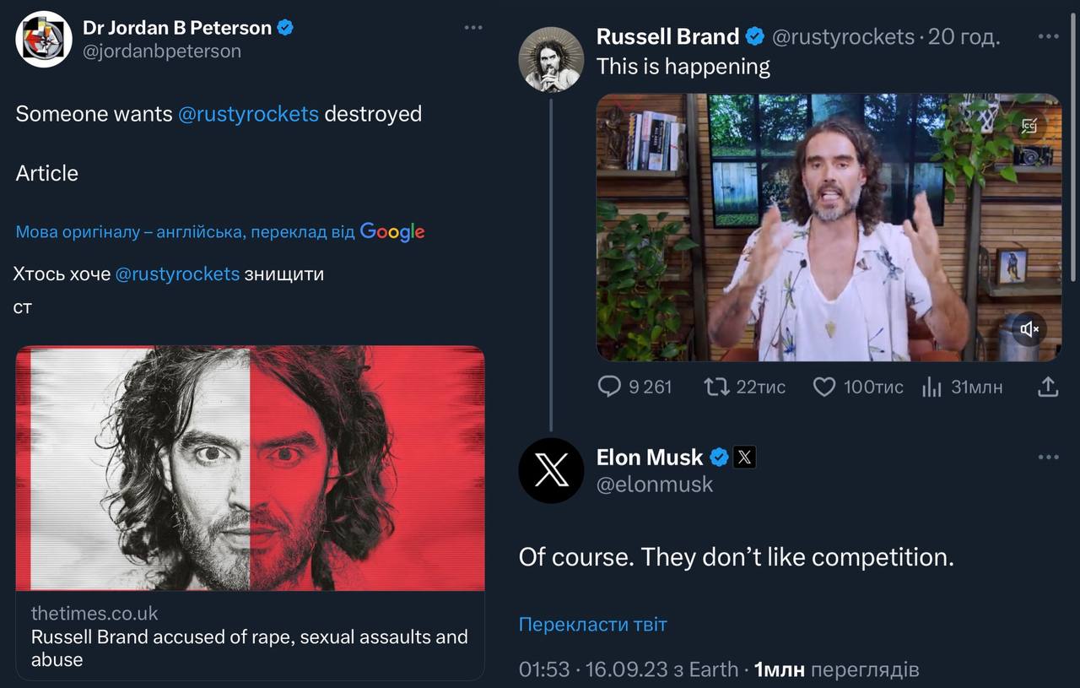Open view analytics icon showing 31млн
Screen dimensions: 1080x688
point(931,387)
